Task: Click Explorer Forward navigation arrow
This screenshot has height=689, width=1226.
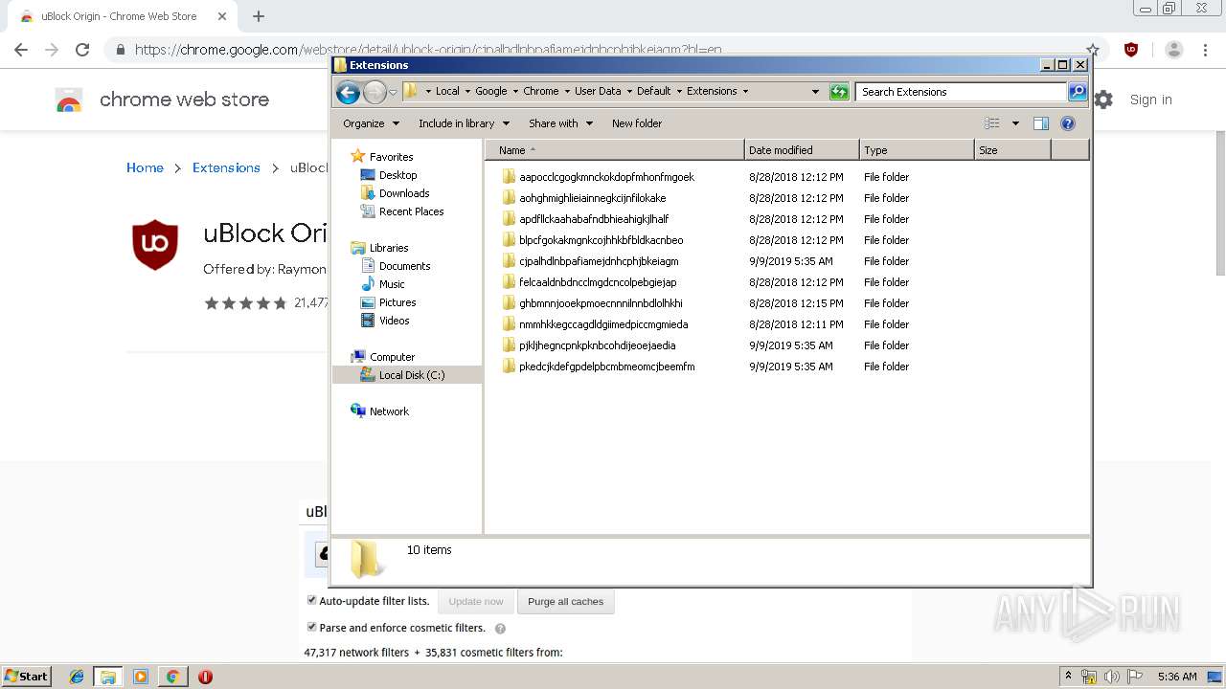Action: pos(375,92)
